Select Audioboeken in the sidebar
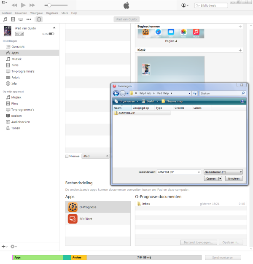The image size is (253, 264). 30,122
